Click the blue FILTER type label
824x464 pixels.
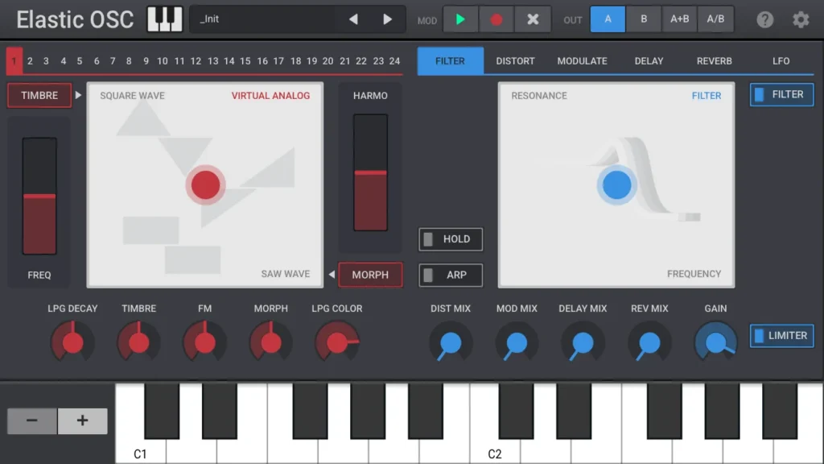pos(707,96)
